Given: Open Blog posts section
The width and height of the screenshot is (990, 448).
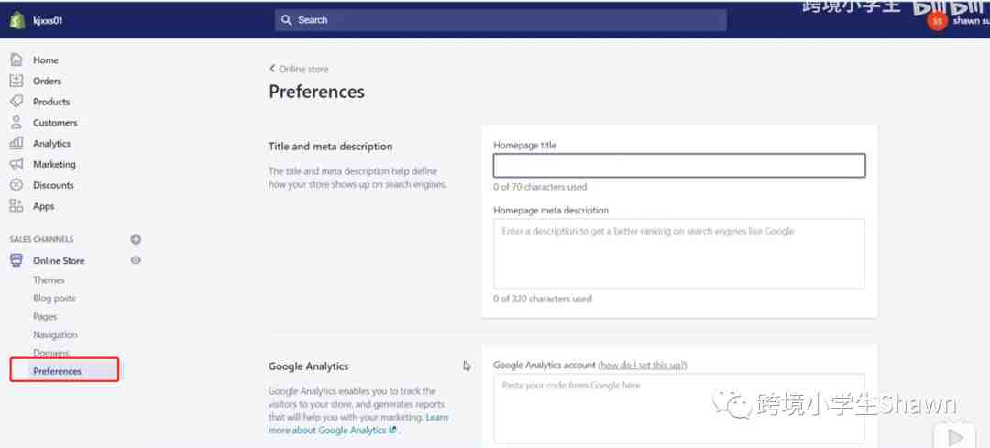Looking at the screenshot, I should click(54, 299).
